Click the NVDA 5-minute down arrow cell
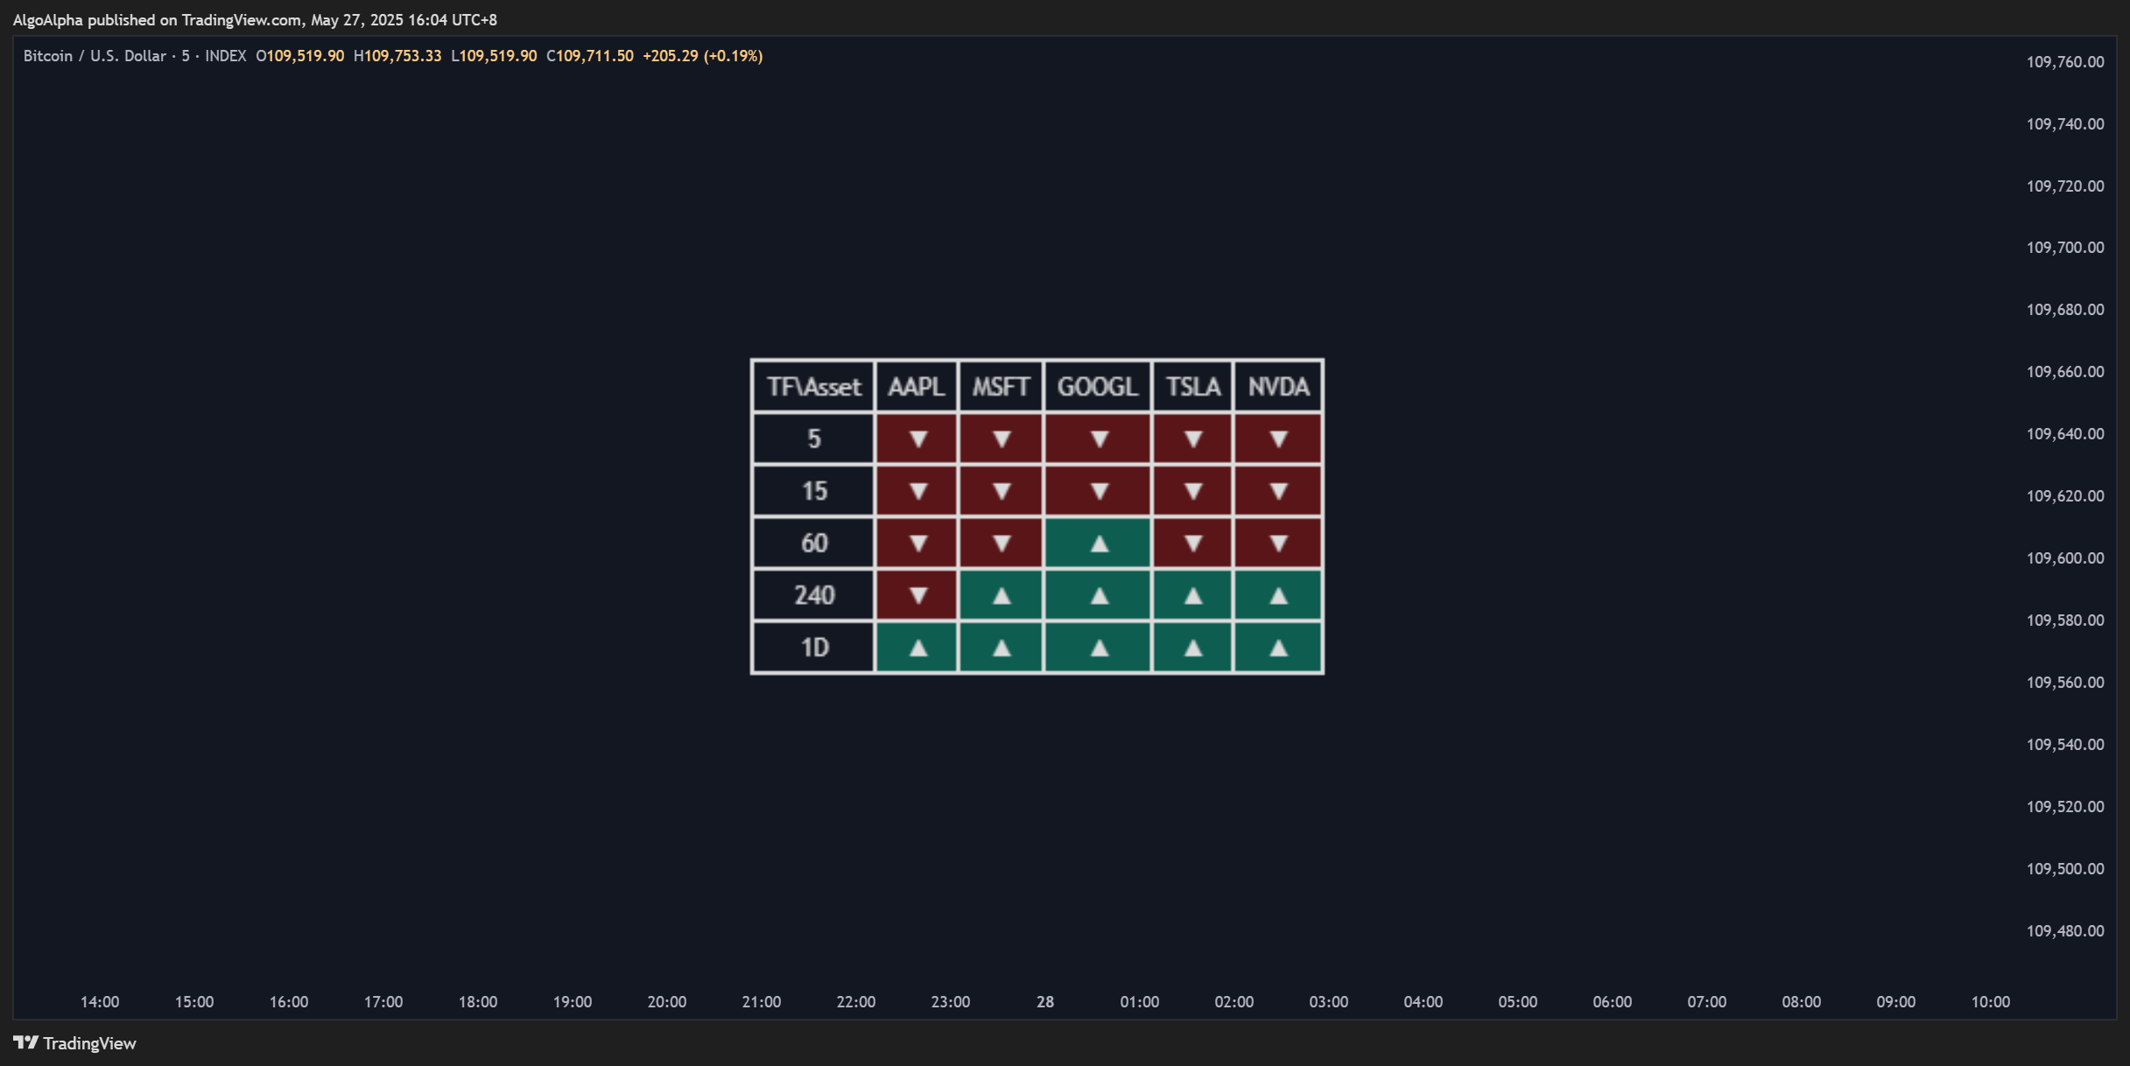Screen dimensions: 2130x1066 point(1278,438)
